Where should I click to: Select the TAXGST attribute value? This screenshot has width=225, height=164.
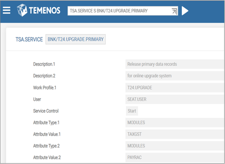click(173, 134)
